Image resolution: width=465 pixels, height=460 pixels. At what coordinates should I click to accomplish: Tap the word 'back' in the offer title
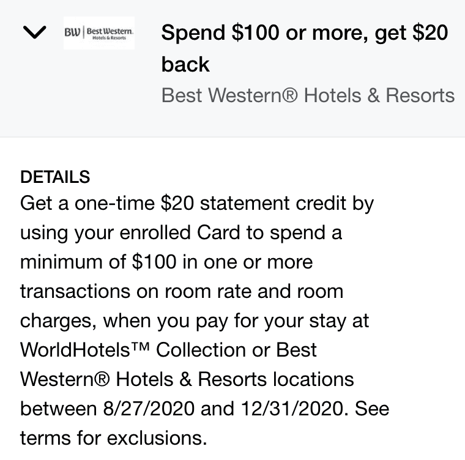tap(185, 64)
